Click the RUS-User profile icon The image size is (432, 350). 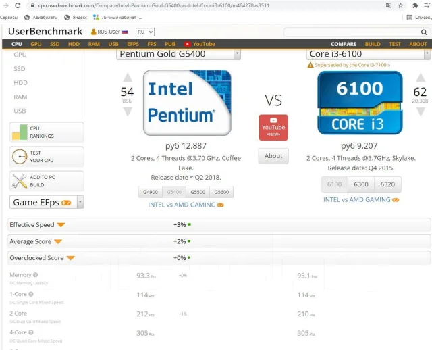[94, 32]
